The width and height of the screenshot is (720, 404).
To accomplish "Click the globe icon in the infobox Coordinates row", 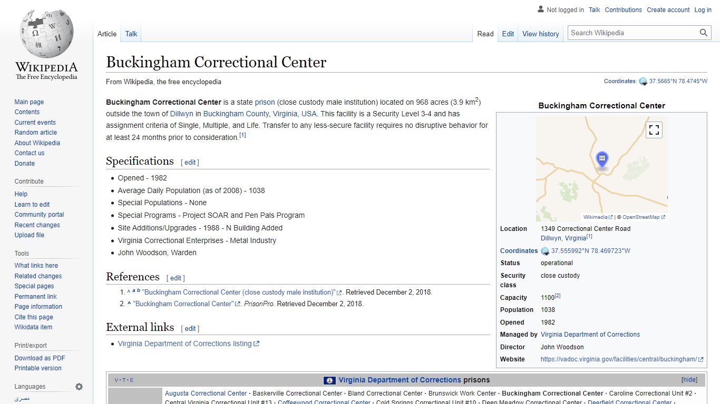I will [545, 251].
